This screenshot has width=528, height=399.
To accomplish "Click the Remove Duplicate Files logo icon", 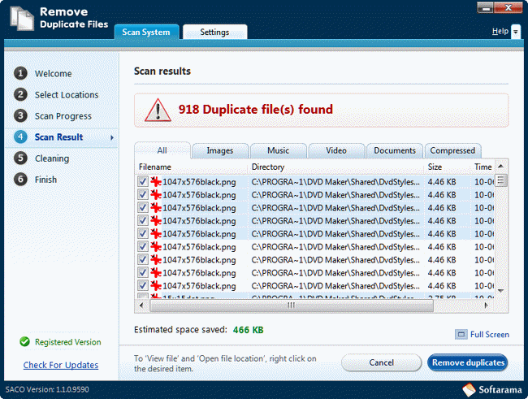I will 22,18.
